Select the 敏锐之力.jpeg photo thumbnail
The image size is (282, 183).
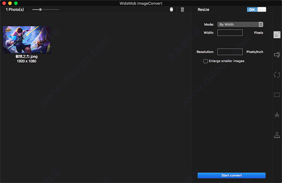[27, 40]
